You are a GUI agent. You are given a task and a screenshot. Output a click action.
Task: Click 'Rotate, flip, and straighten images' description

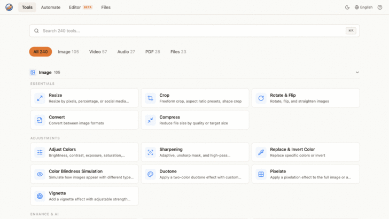pyautogui.click(x=299, y=101)
